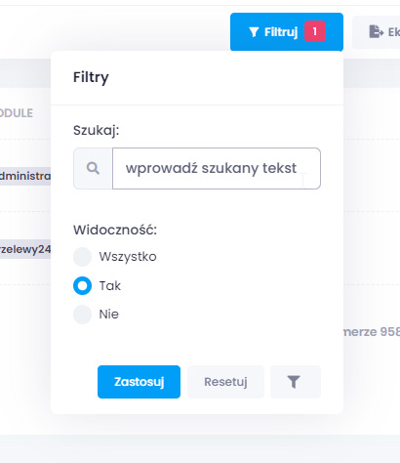This screenshot has width=400, height=463.
Task: Reset filters using the Resetuj button
Action: coord(225,382)
